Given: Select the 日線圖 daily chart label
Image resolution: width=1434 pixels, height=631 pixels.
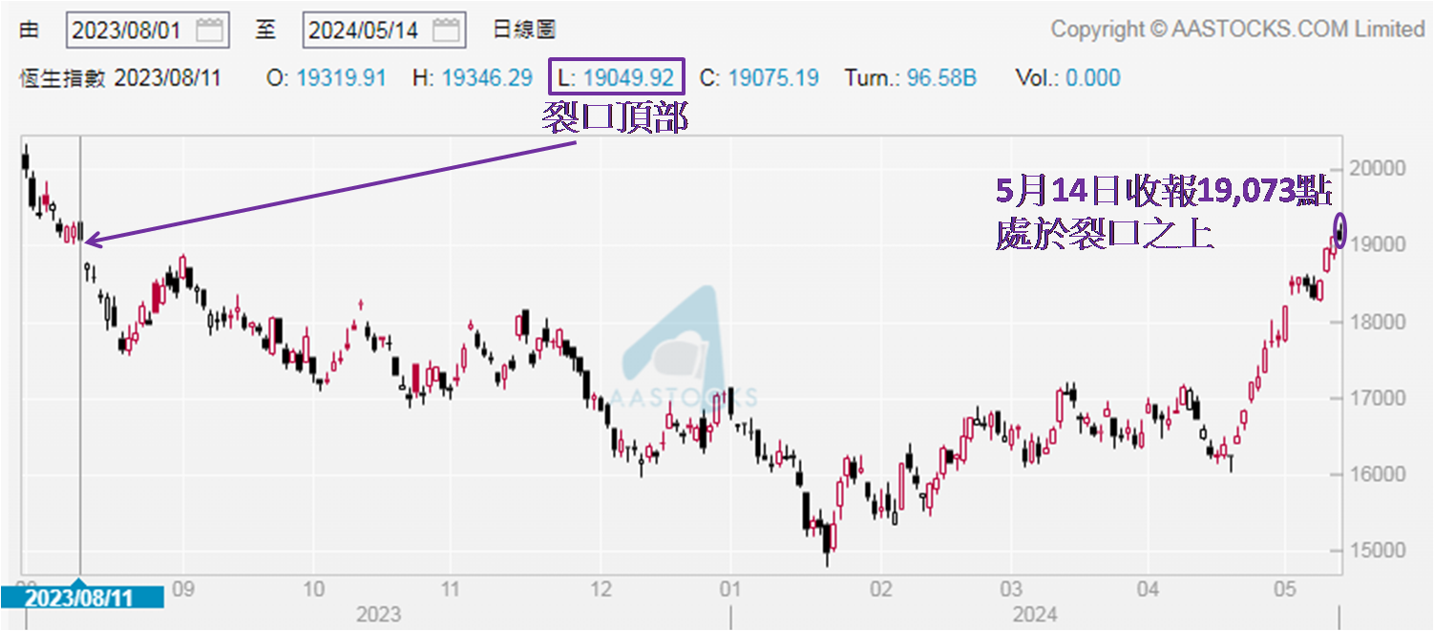Looking at the screenshot, I should coord(524,30).
